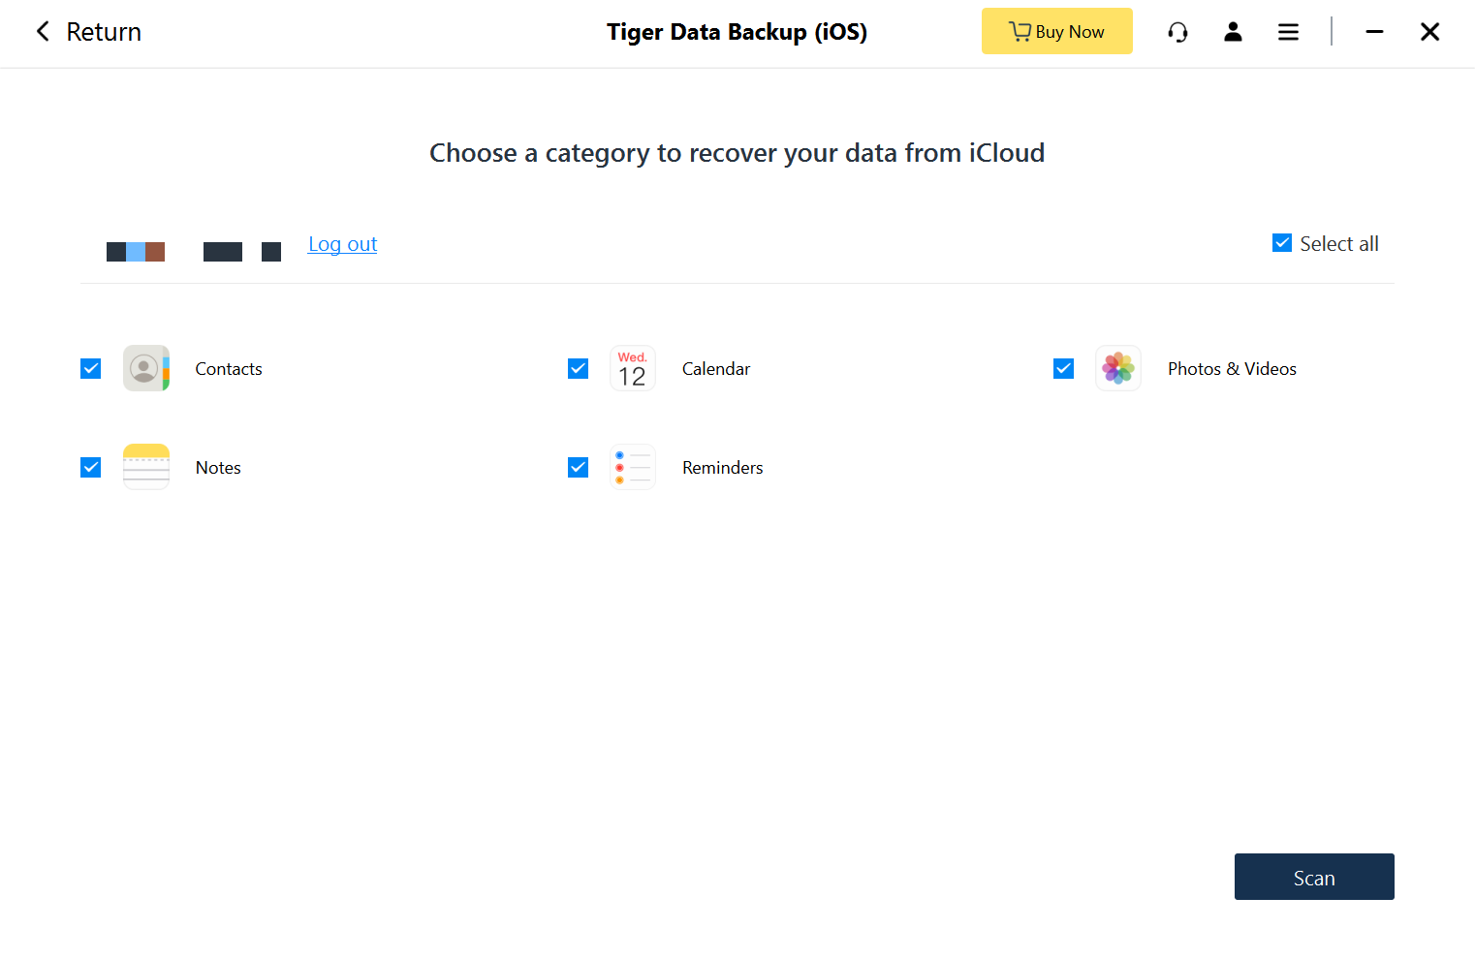This screenshot has width=1475, height=959.
Task: Open the user account icon
Action: point(1233,32)
